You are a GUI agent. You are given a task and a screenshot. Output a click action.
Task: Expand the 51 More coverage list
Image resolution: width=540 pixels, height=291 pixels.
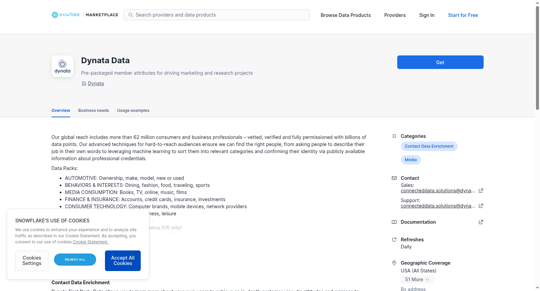click(417, 280)
